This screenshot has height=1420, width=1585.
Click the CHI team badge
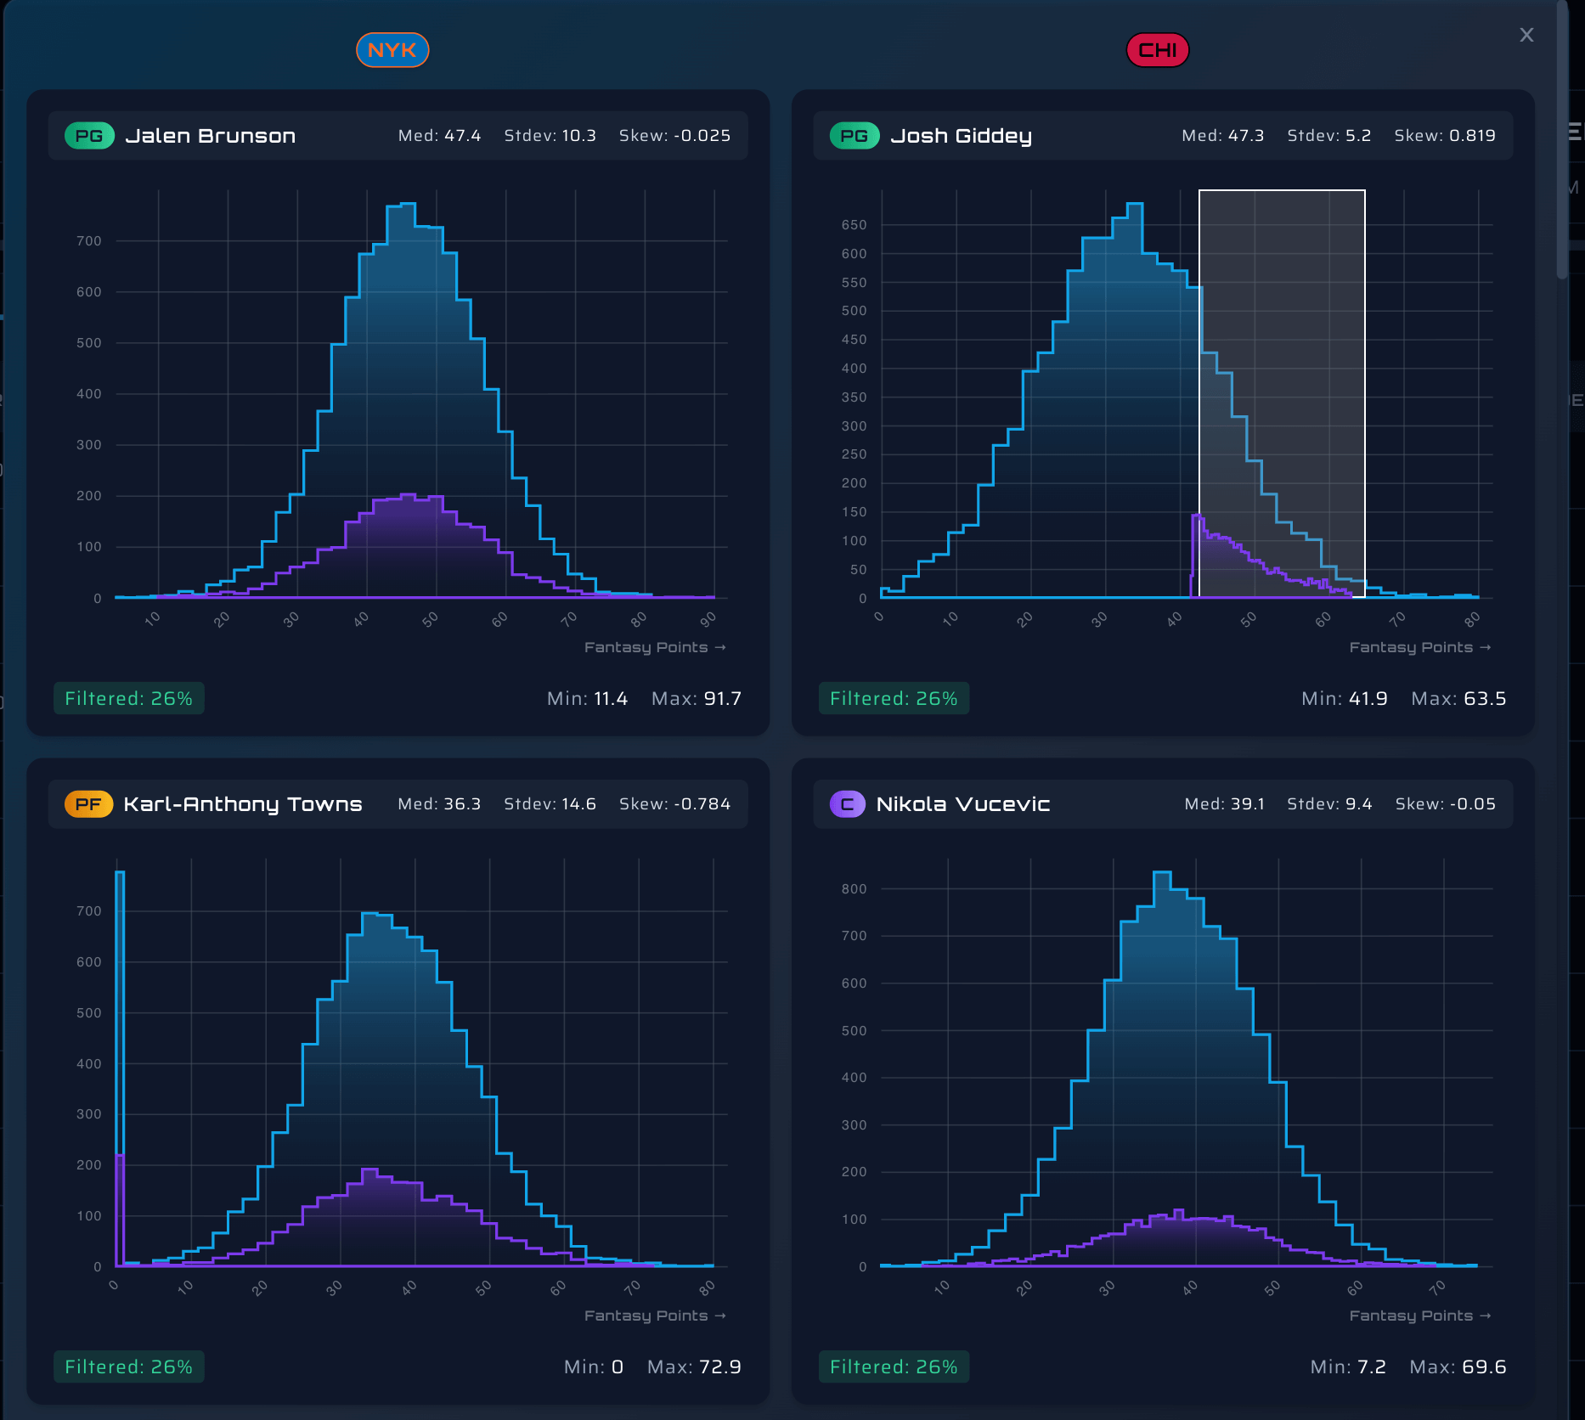[1157, 50]
